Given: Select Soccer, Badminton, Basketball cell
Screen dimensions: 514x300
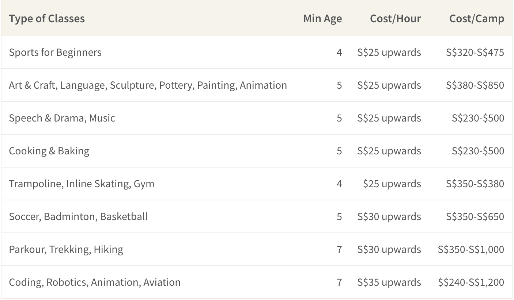Looking at the screenshot, I should pos(78,216).
